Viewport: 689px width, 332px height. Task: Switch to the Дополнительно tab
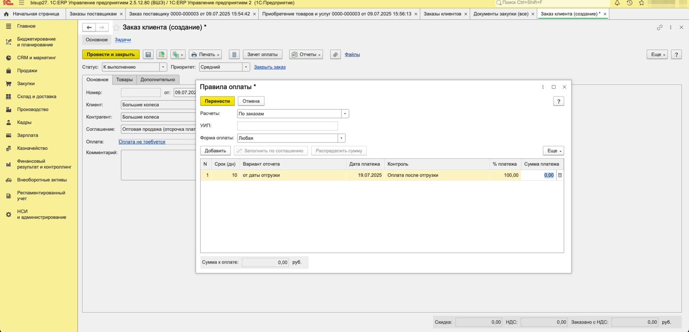point(158,79)
